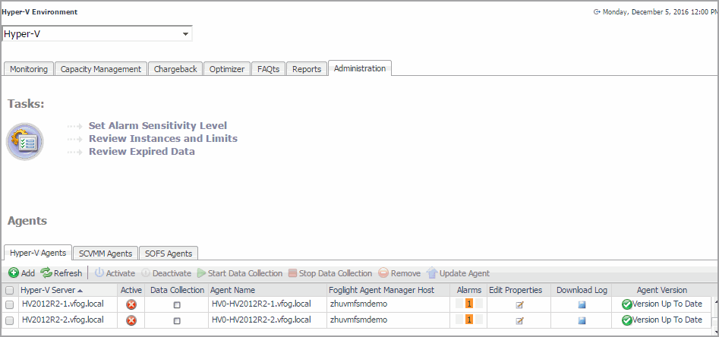Viewport: 719px width, 337px height.
Task: Click the Start Data Collection play icon
Action: 201,273
